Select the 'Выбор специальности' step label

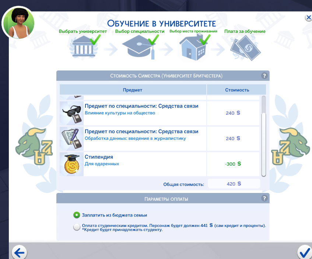tap(140, 31)
